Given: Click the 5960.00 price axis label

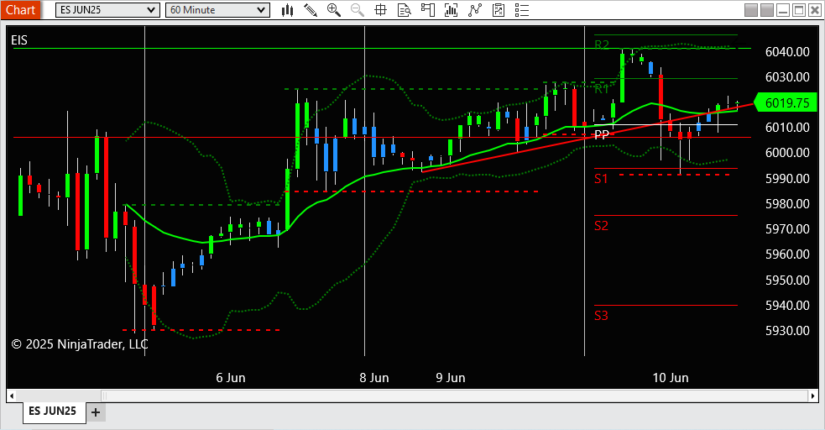Looking at the screenshot, I should click(x=787, y=254).
